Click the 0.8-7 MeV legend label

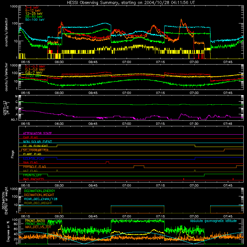coord(34,73)
